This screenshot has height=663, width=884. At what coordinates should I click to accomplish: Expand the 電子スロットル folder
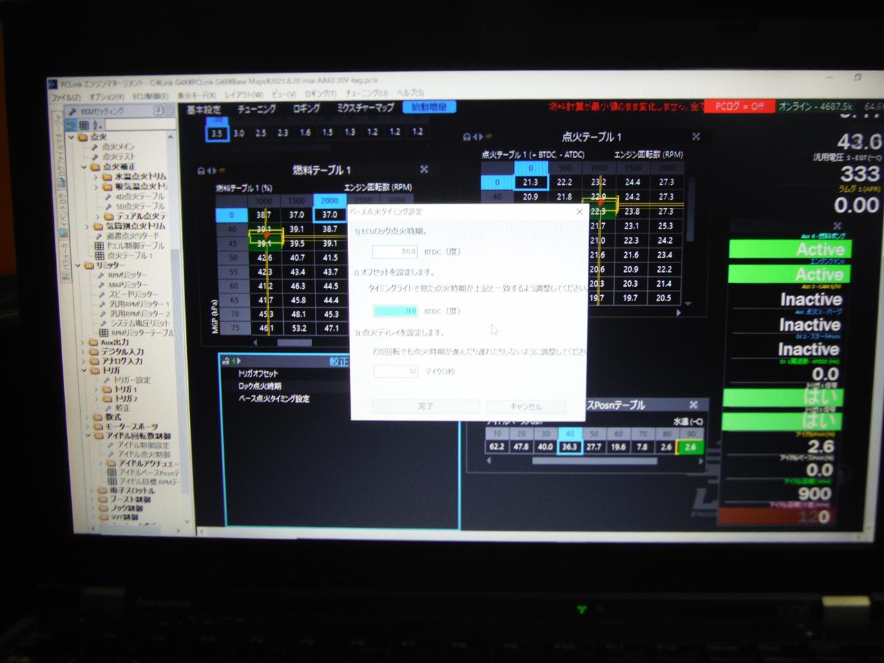click(x=93, y=491)
